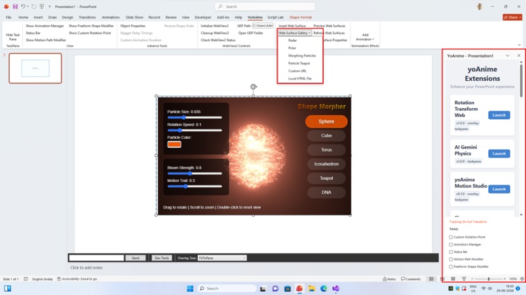Open the Web Surface Gallery dropdown
526x295 pixels.
pos(294,33)
